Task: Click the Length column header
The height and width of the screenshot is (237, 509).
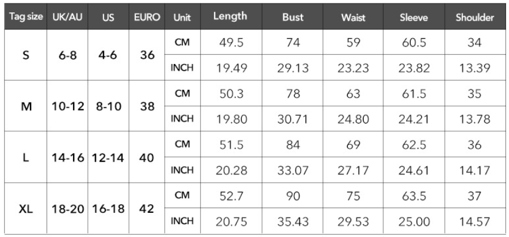Action: pos(231,16)
